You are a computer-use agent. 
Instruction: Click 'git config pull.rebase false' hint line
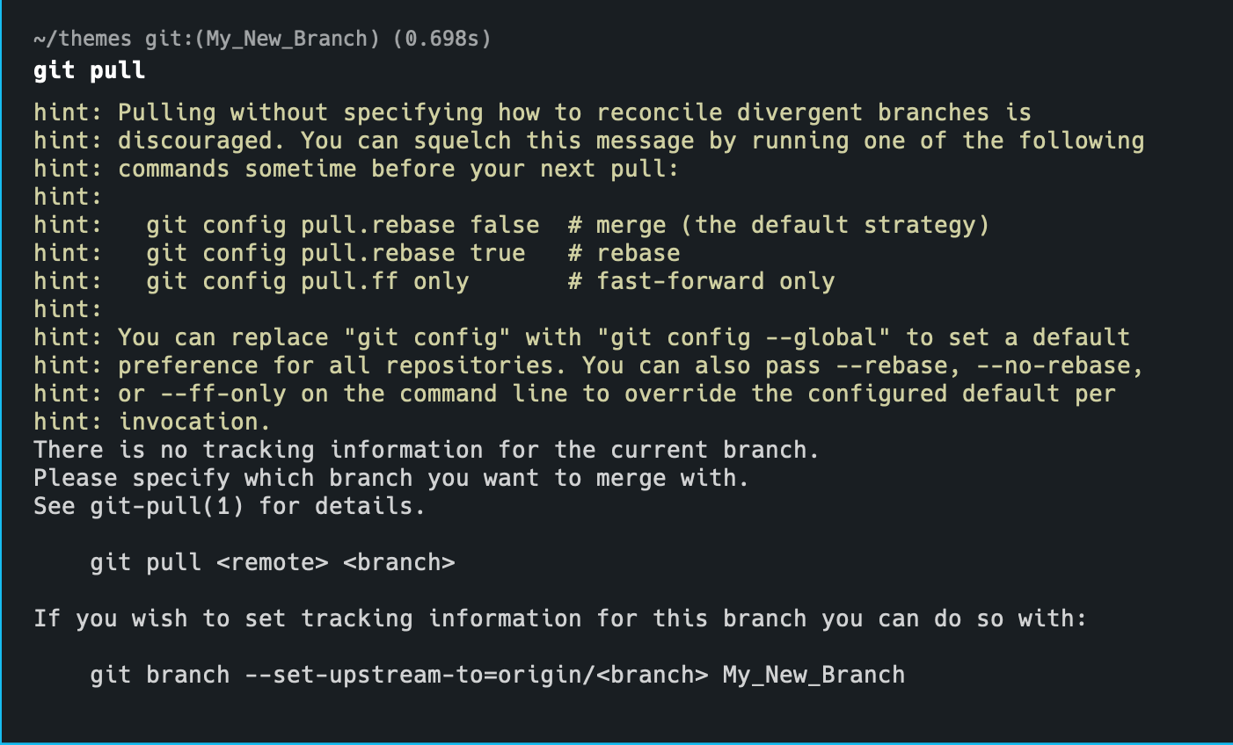point(343,225)
